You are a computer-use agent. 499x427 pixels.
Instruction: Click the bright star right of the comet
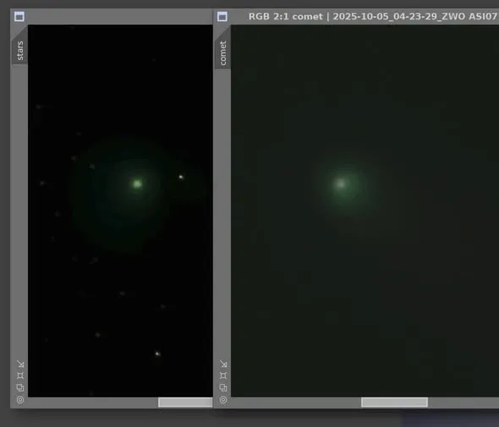[x=181, y=177]
